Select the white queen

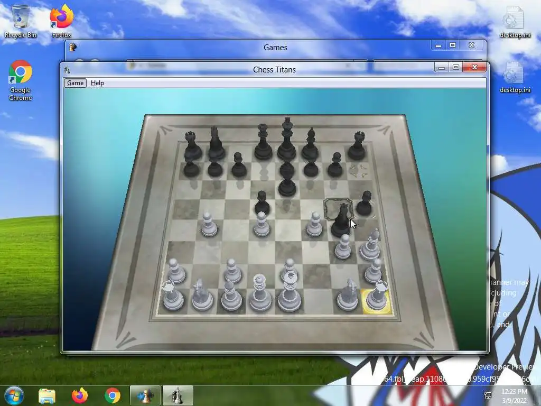(260, 293)
